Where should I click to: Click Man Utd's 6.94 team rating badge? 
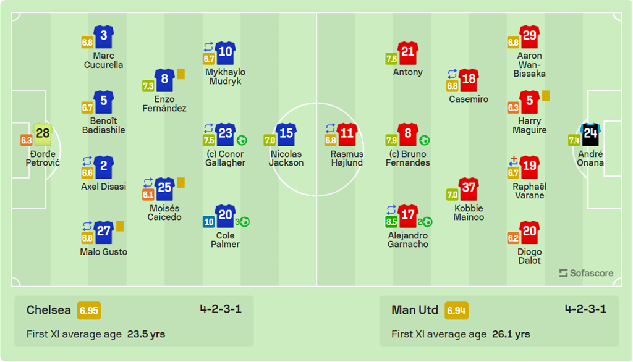tap(456, 310)
